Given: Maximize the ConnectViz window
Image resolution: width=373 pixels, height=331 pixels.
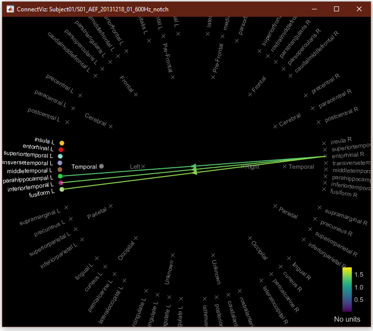Looking at the screenshot, I should pyautogui.click(x=337, y=9).
